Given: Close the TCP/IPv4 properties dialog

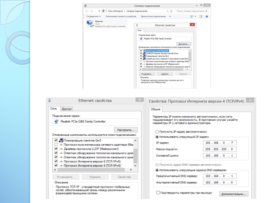Looking at the screenshot, I should (250, 100).
